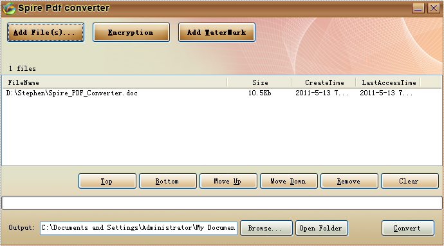Click the Open Folder button
444x246 pixels.
click(x=322, y=228)
